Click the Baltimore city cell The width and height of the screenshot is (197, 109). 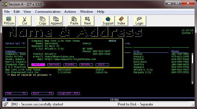140,62
